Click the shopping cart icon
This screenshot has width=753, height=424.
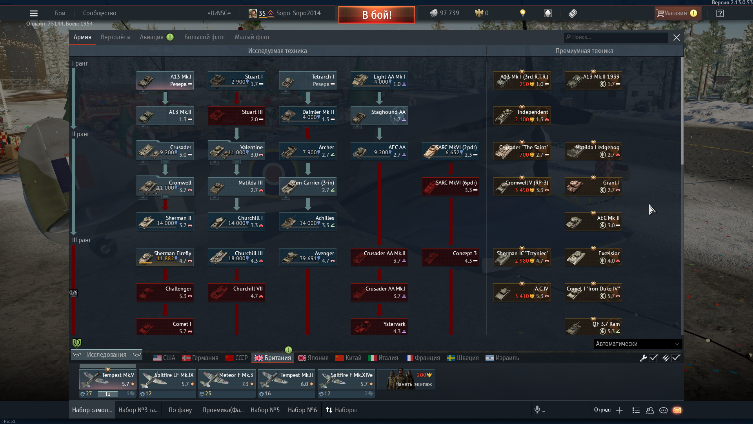660,13
